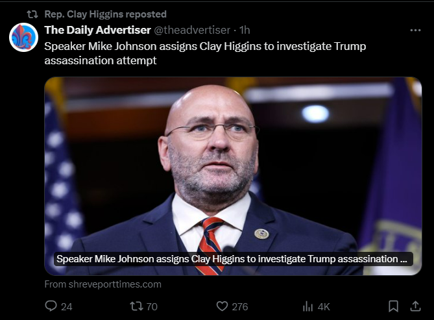Reply to The Daily Advertiser post

[x=51, y=306]
